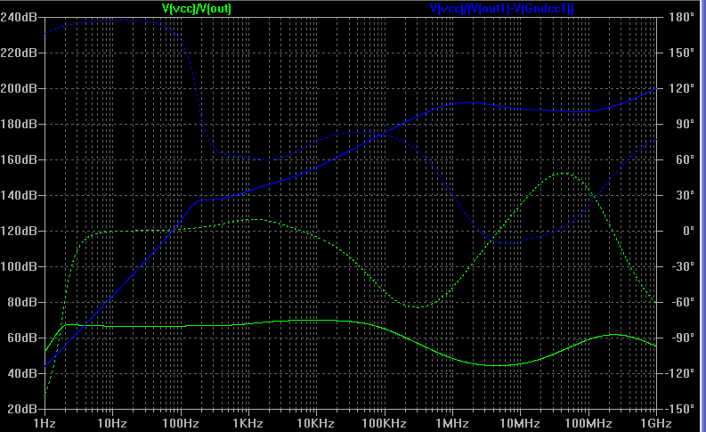Click the 100MHz frequency axis label

[x=588, y=423]
